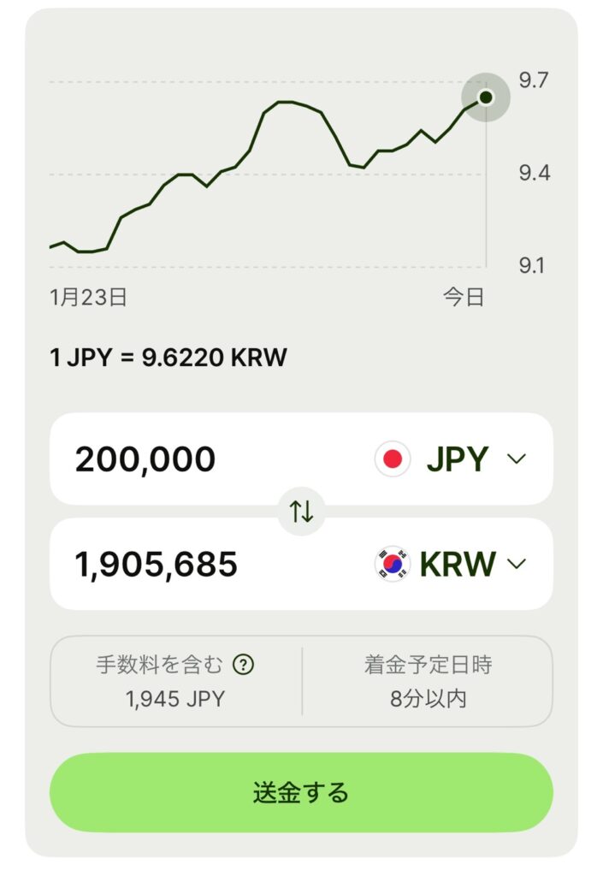This screenshot has width=603, height=876.
Task: Click the 1 JPY = 9.6220 KRW rate text
Action: (168, 357)
